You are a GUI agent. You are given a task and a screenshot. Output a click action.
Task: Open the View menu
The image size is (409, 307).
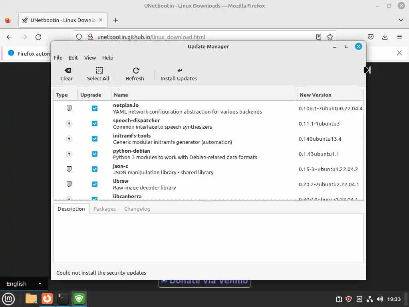[x=90, y=58]
